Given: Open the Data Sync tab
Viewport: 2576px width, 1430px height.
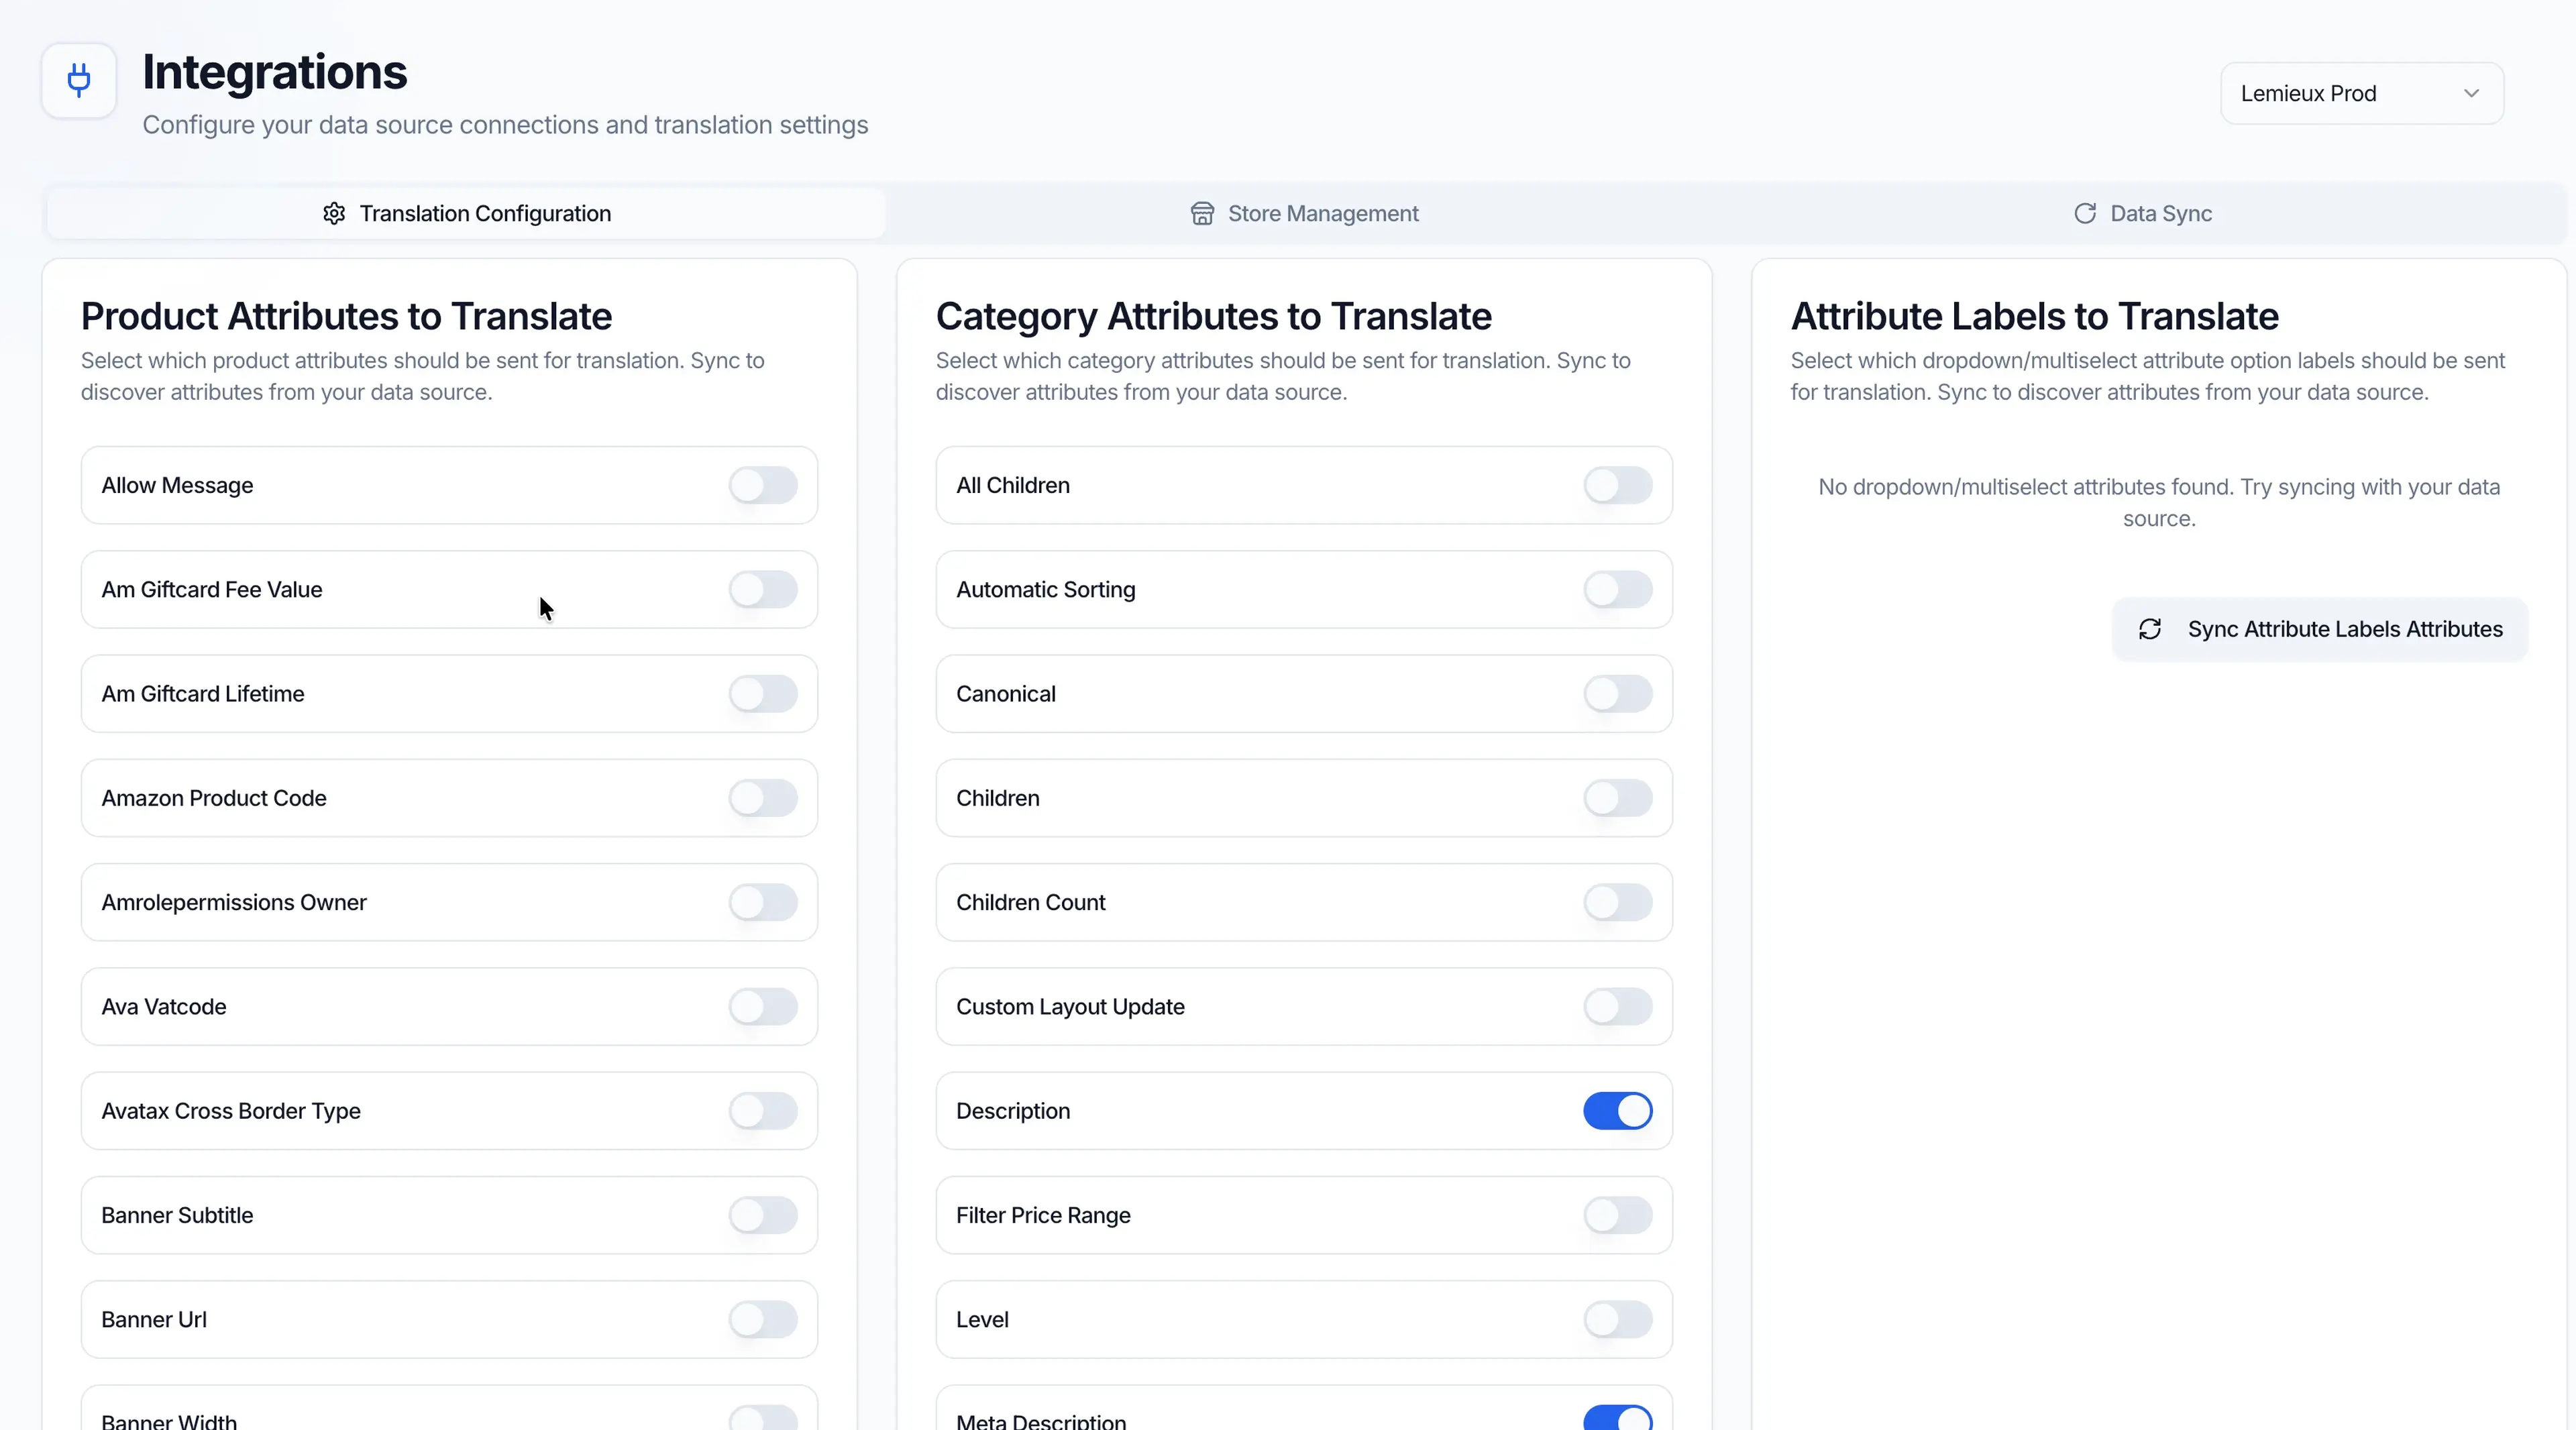Looking at the screenshot, I should [2142, 213].
